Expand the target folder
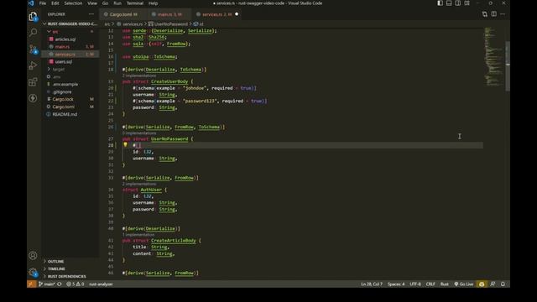This screenshot has height=302, width=537. pyautogui.click(x=70, y=69)
